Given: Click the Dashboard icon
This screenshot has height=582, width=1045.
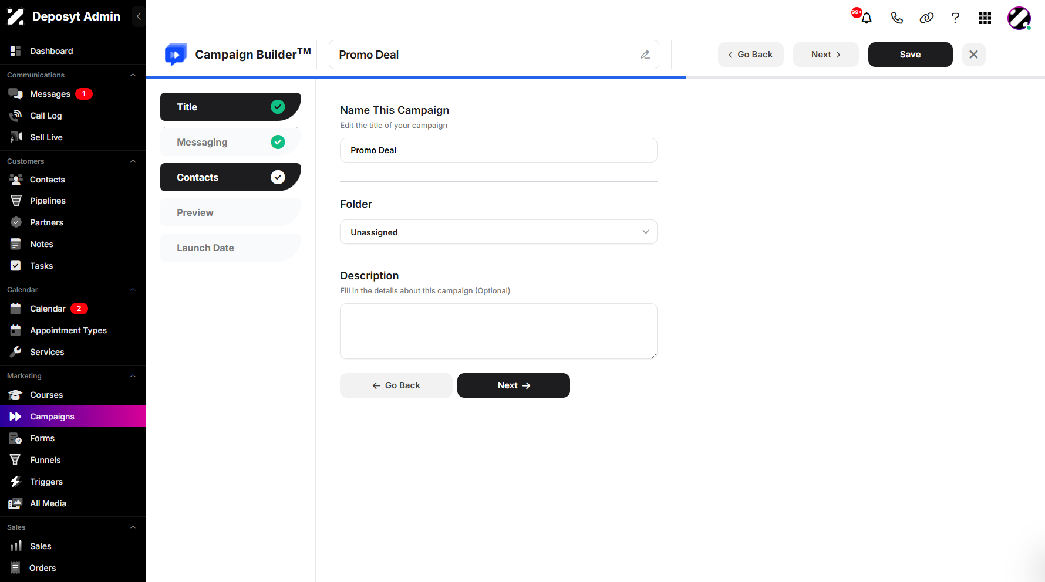Looking at the screenshot, I should pos(16,51).
